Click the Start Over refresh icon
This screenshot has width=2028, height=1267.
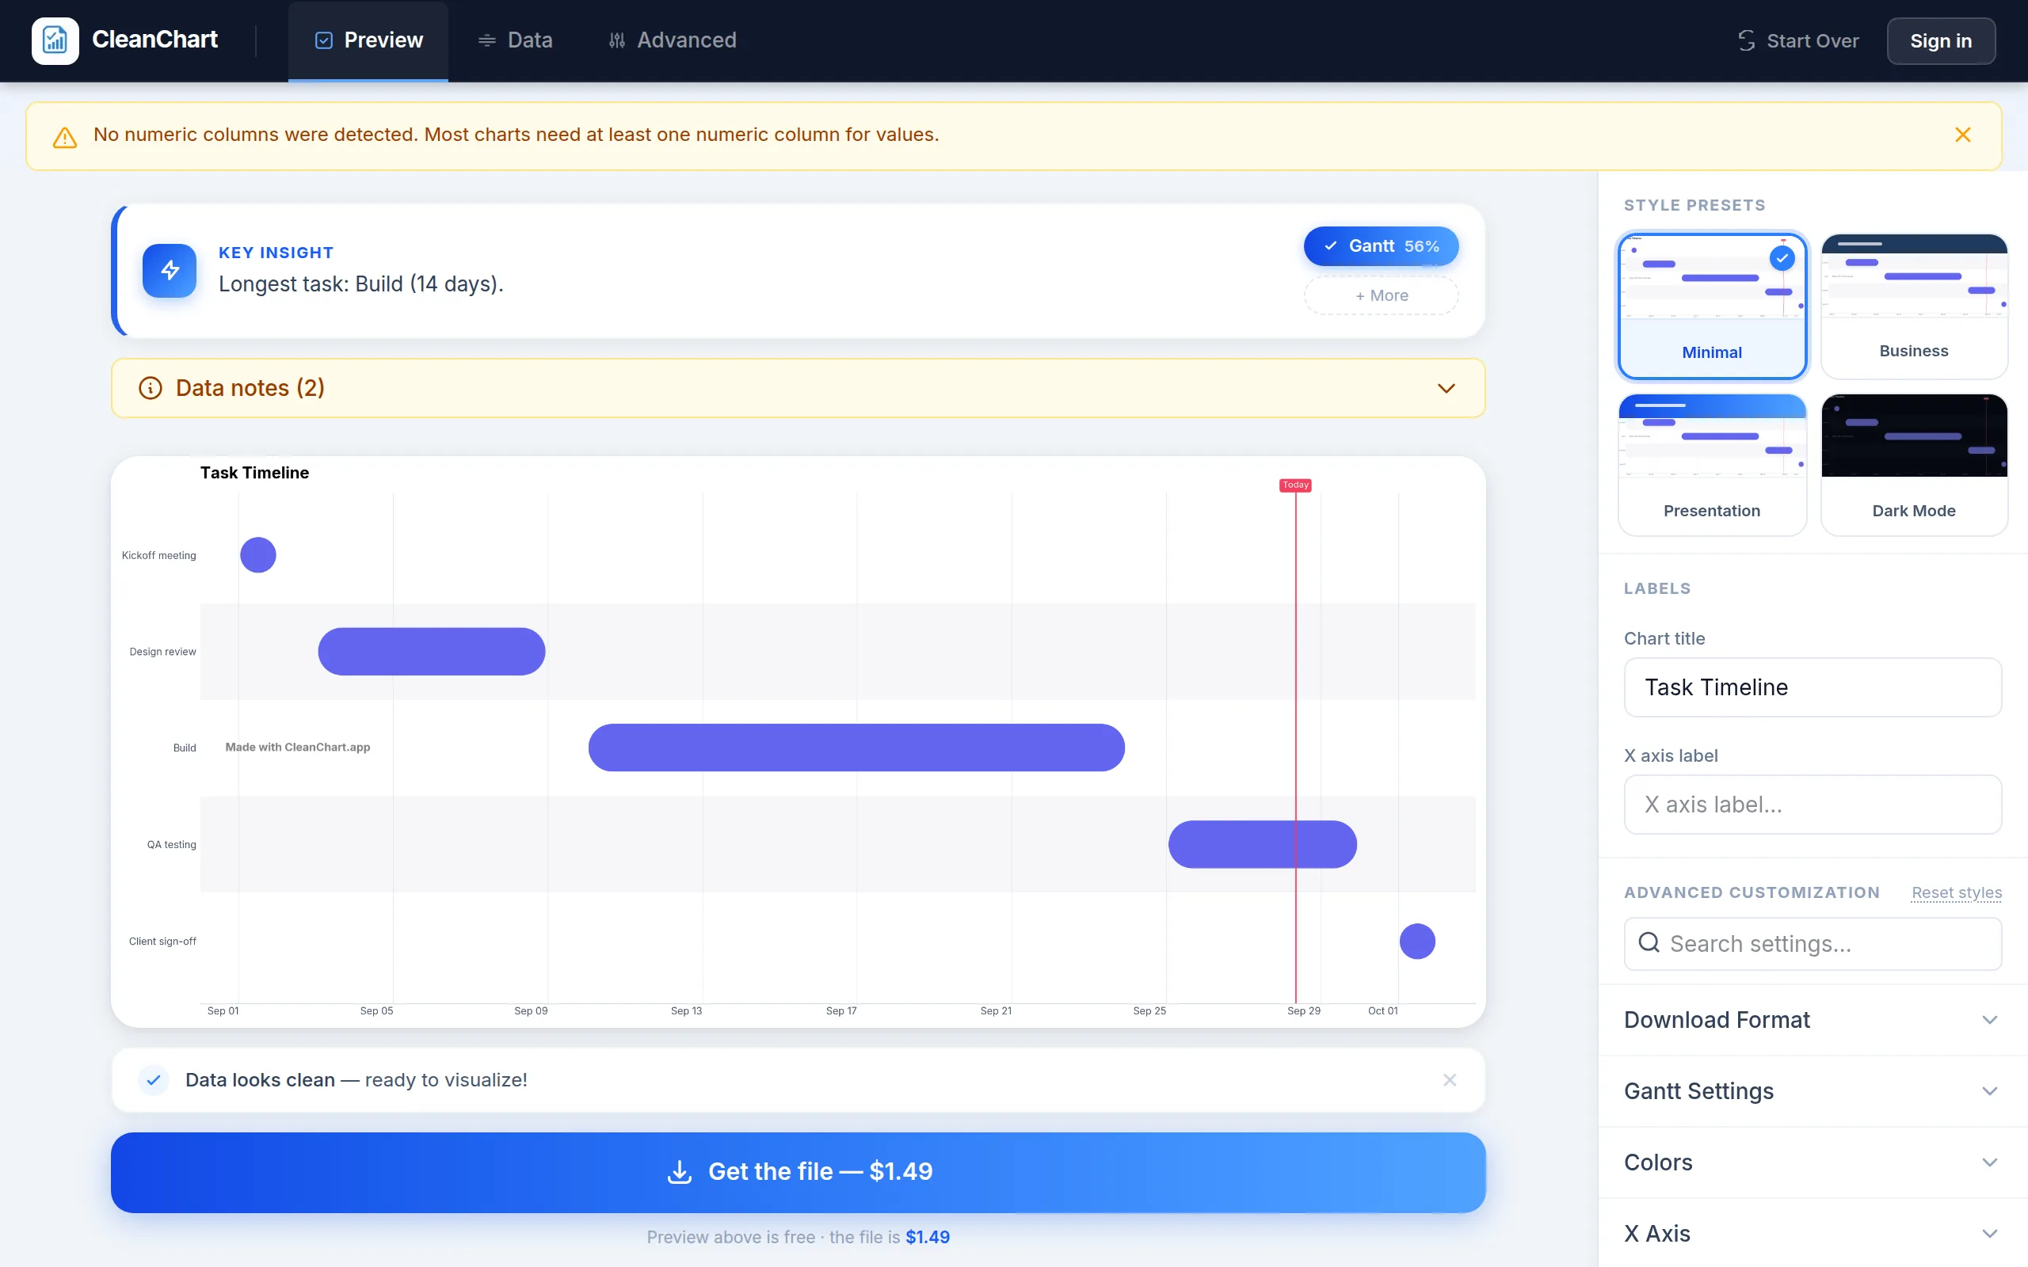[1747, 41]
